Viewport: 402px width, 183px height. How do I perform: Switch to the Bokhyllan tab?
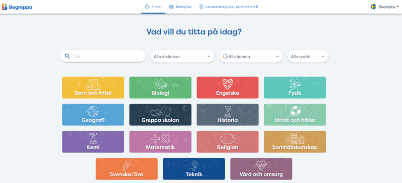(x=180, y=7)
